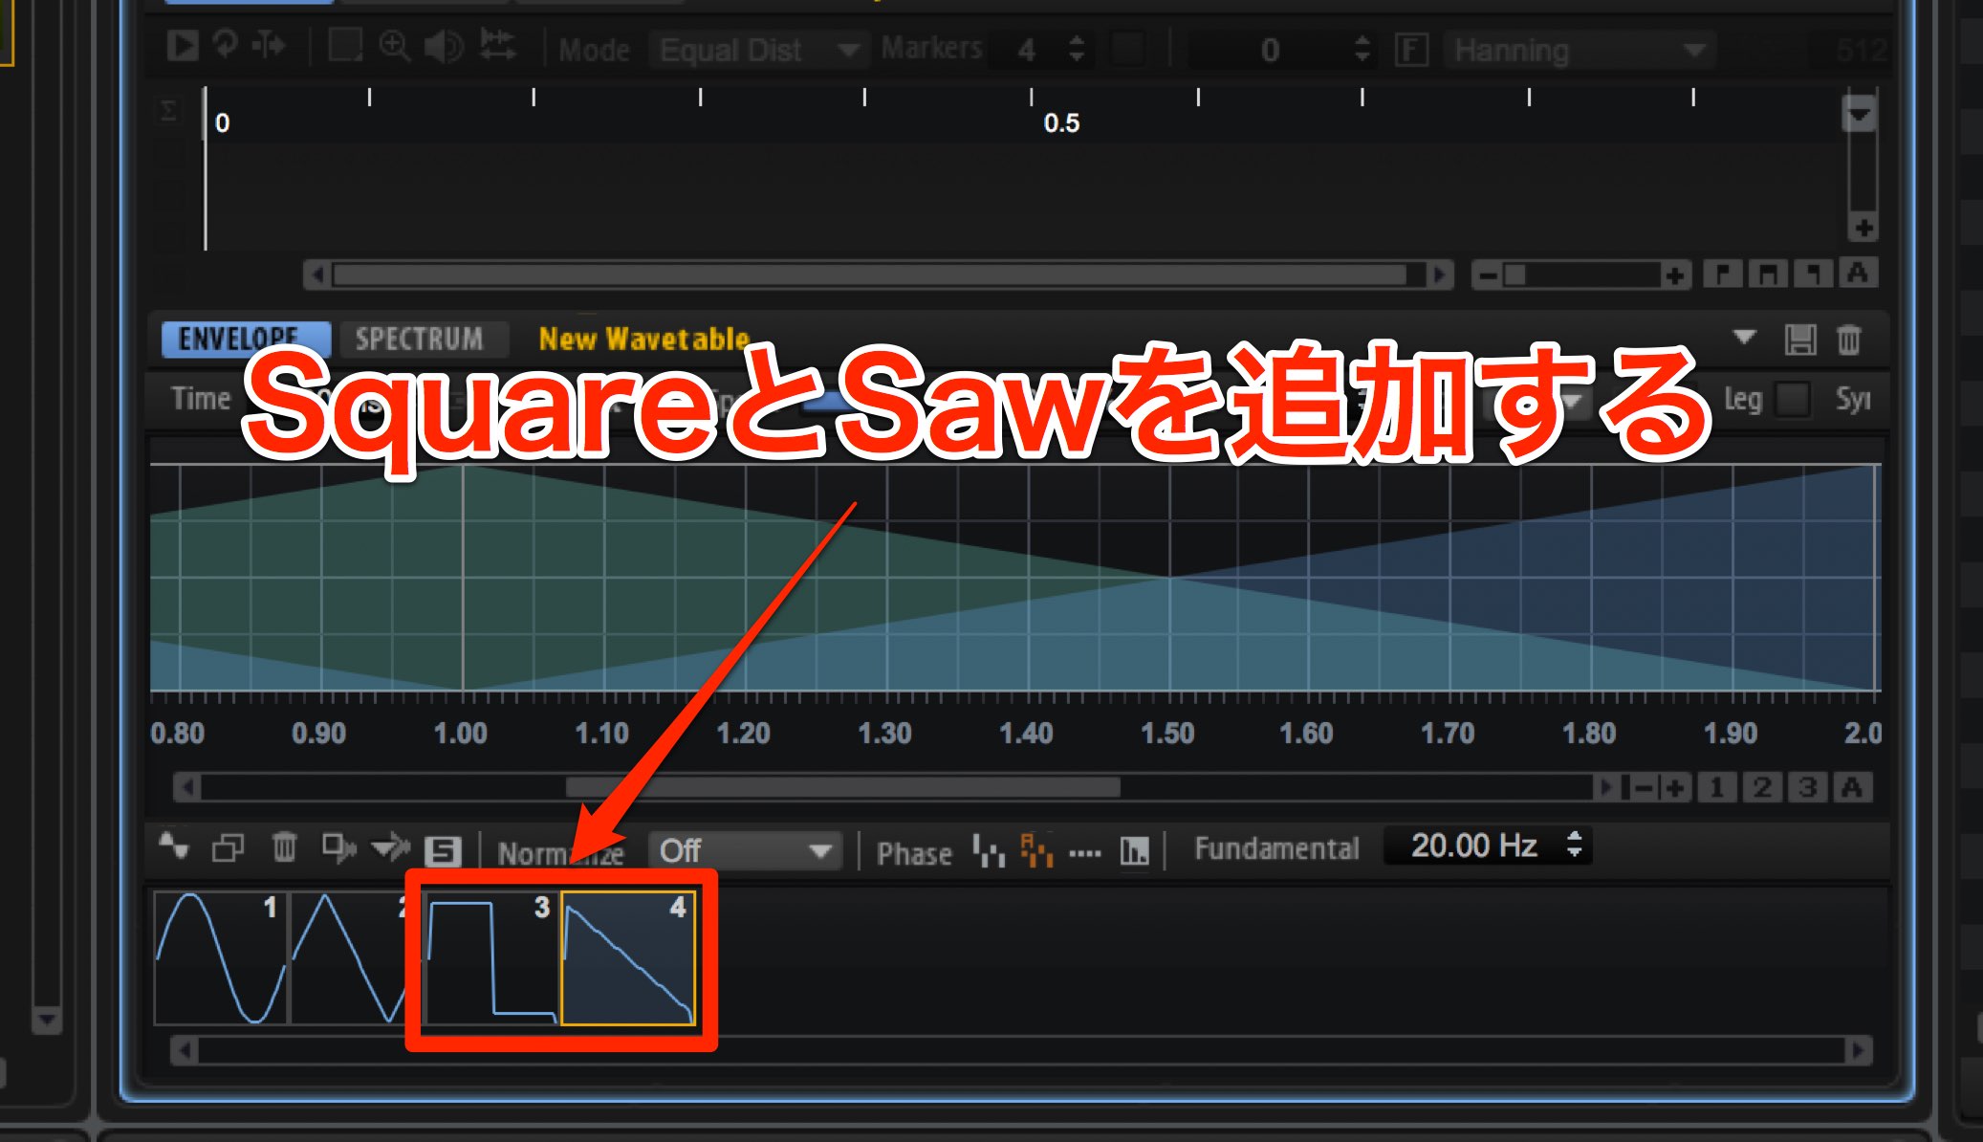The height and width of the screenshot is (1142, 1983).
Task: Click the envelope horizontal scrollbar thumb
Action: (842, 787)
